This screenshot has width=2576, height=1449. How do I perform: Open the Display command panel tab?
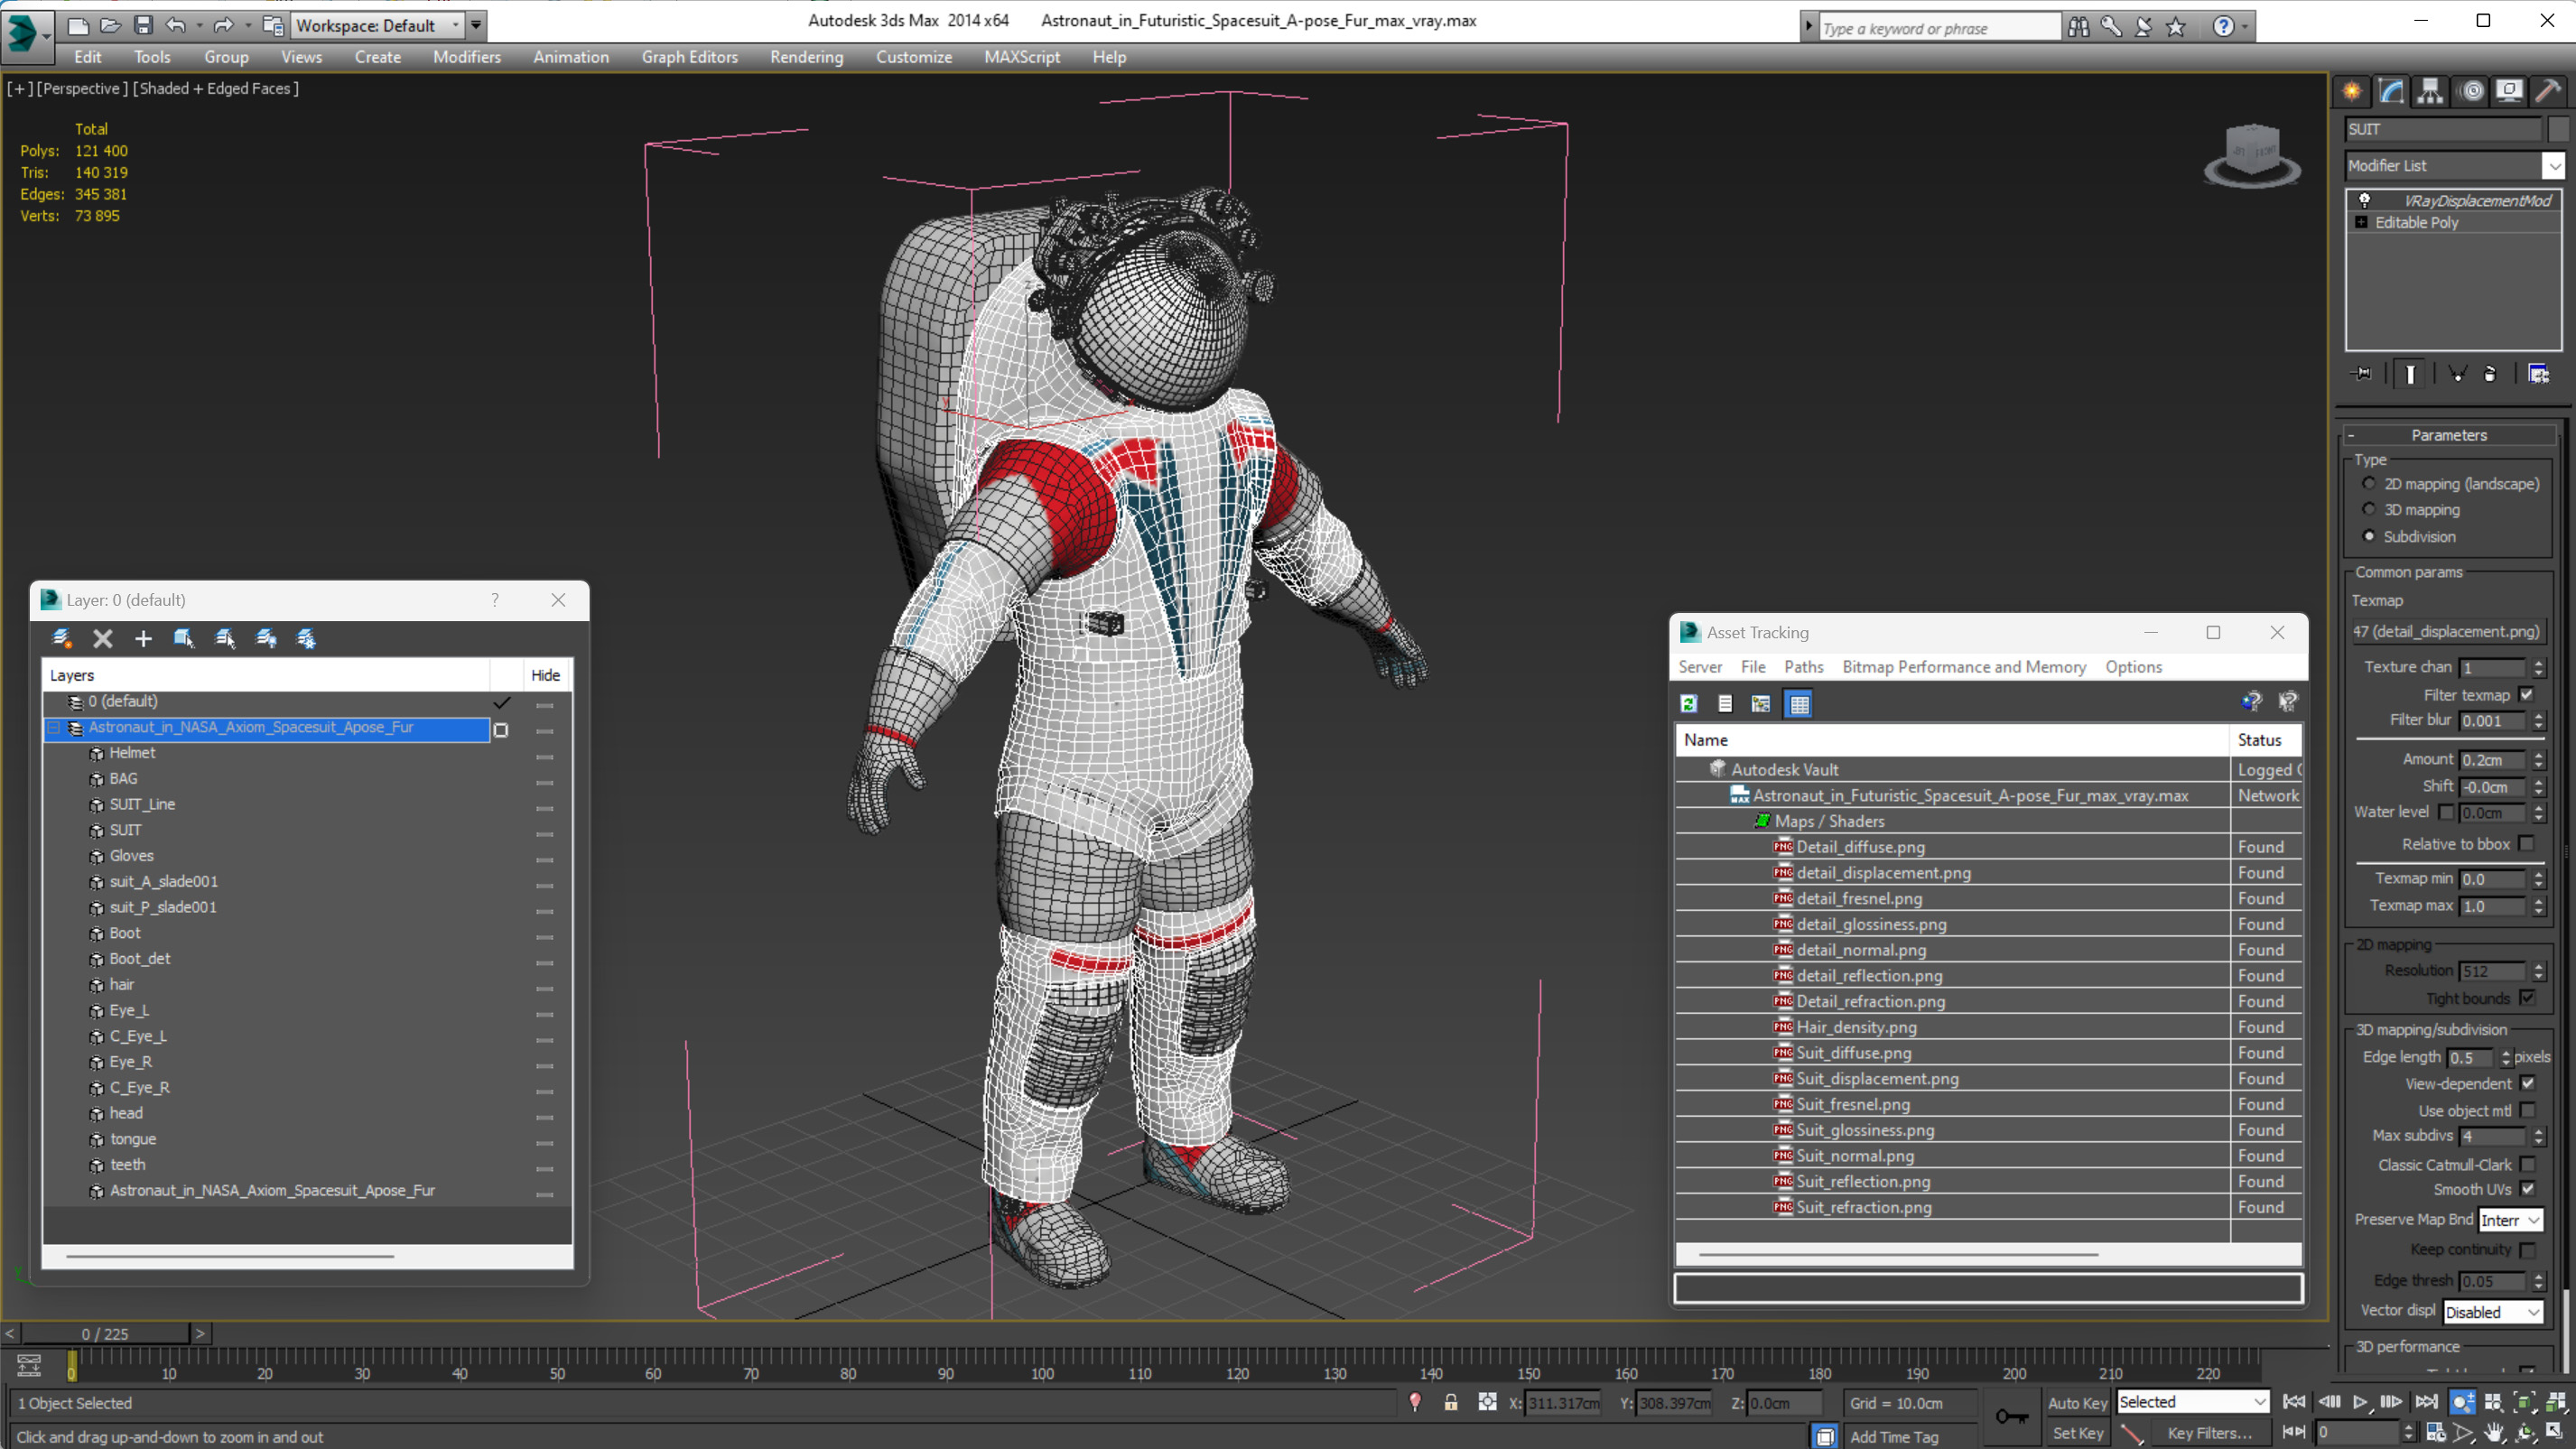tap(2509, 91)
